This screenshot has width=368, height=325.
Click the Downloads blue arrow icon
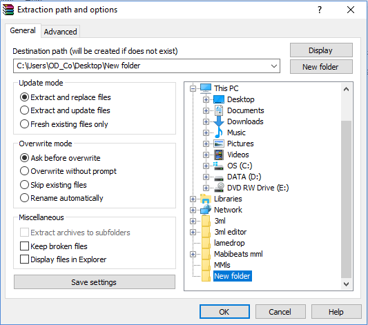point(219,121)
